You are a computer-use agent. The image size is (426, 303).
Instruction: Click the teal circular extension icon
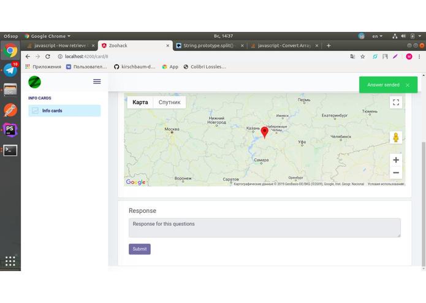point(375,56)
